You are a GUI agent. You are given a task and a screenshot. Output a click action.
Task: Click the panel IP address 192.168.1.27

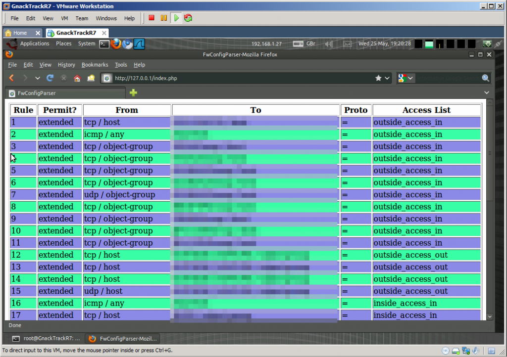coord(266,44)
